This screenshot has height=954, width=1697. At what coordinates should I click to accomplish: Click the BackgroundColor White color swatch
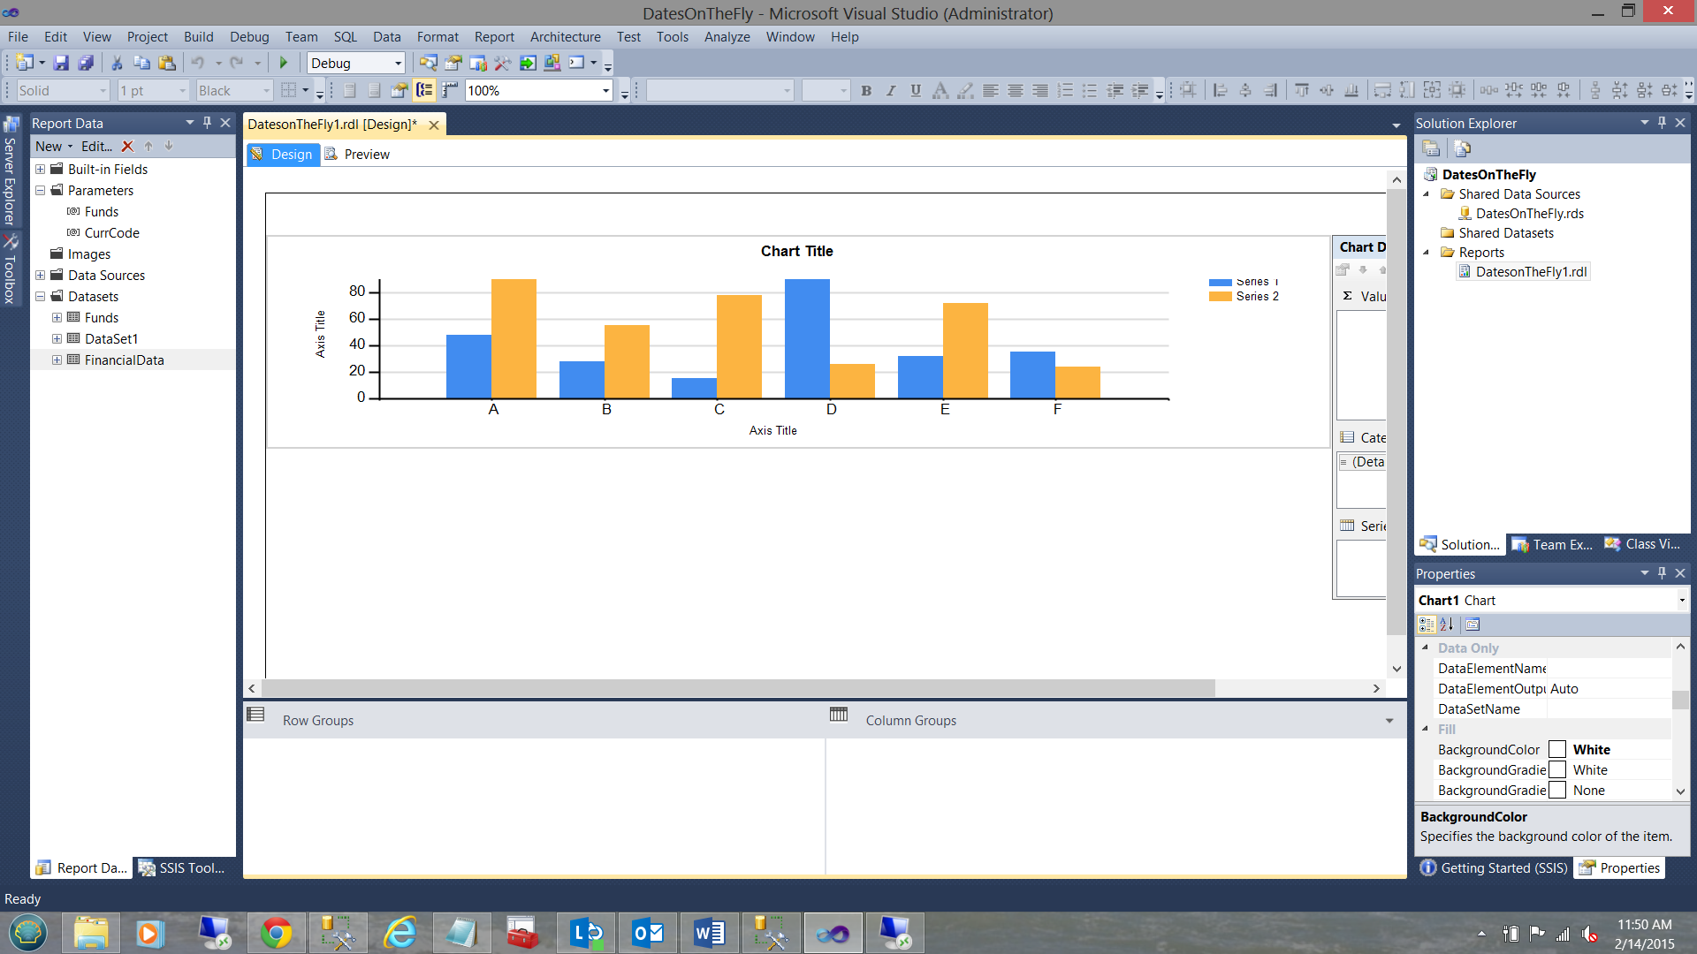(1557, 750)
